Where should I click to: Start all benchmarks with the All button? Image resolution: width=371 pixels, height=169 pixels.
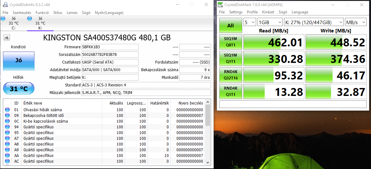click(230, 25)
